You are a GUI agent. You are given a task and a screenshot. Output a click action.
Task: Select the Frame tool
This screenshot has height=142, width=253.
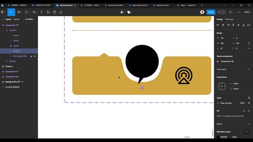tap(19, 12)
